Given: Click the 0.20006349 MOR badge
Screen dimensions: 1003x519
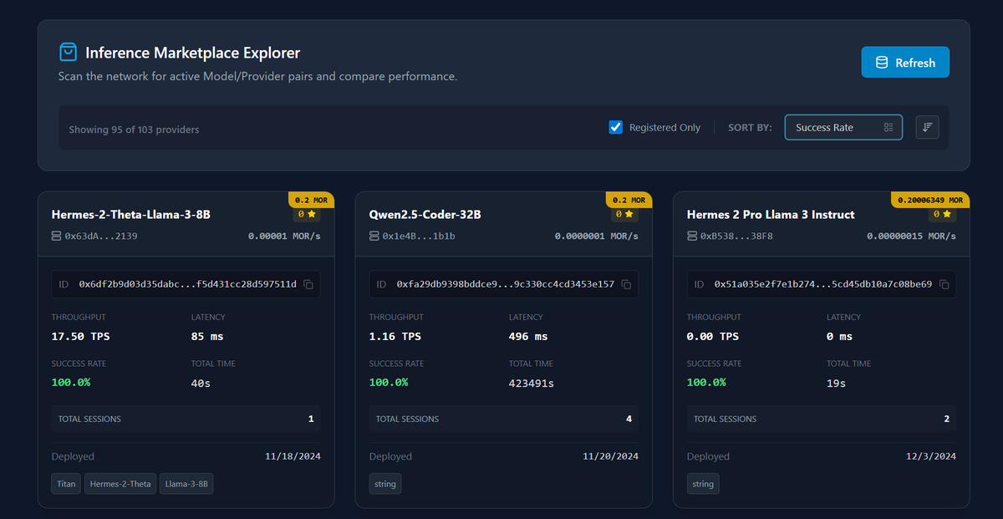Looking at the screenshot, I should (x=930, y=200).
